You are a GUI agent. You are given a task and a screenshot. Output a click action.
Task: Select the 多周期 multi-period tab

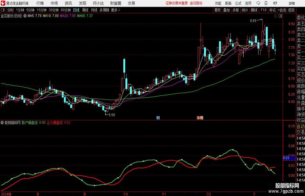pyautogui.click(x=104, y=10)
